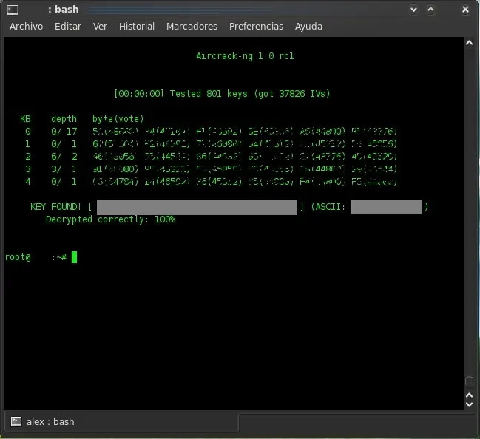This screenshot has height=439, width=480.
Task: Click the green terminal cursor block
Action: [74, 257]
